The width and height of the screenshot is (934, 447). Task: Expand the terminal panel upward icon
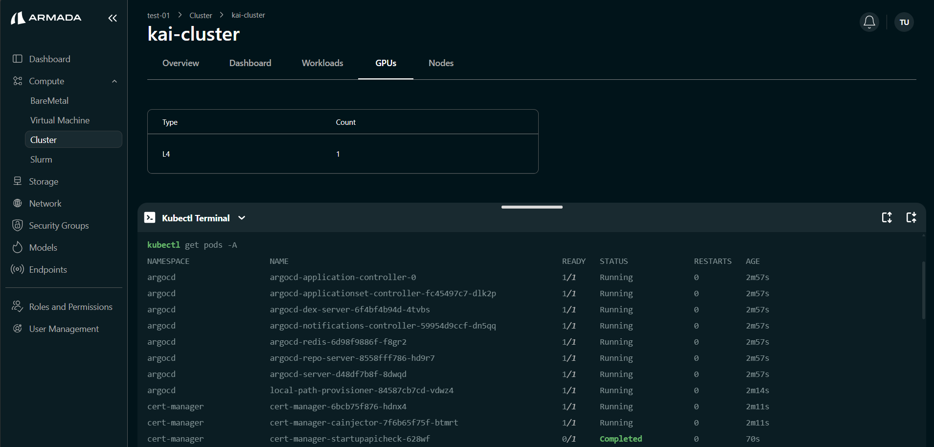coord(887,217)
